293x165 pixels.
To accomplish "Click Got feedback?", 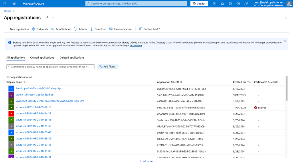I will (x=149, y=29).
